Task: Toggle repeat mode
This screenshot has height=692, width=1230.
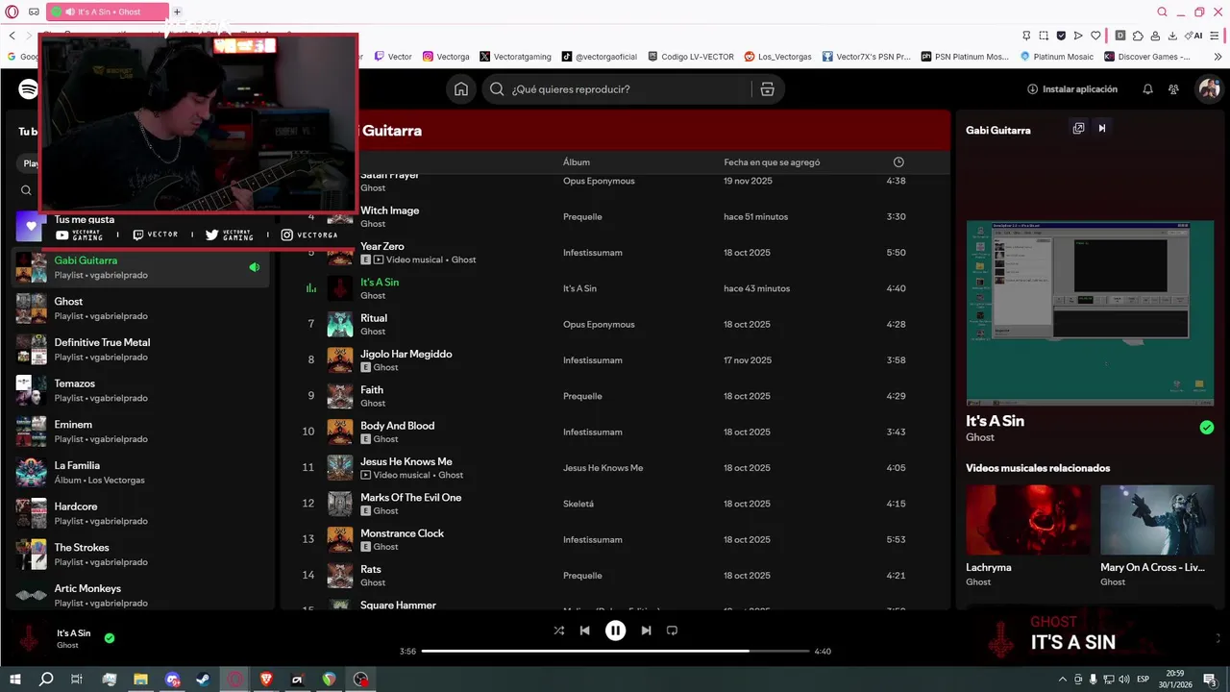Action: (x=672, y=630)
